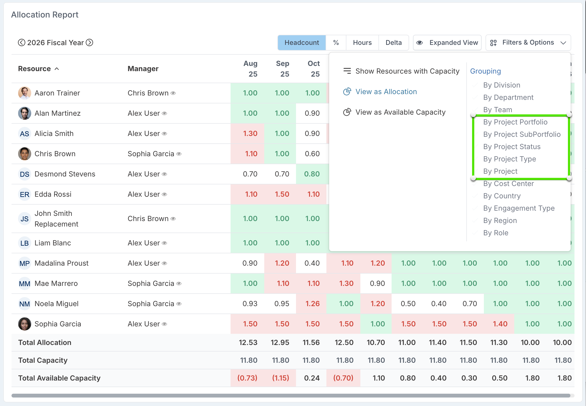Screen dimensions: 586x406
Task: Click eye icon next to Sophia Garcia for Mae Marrero
Action: click(179, 283)
